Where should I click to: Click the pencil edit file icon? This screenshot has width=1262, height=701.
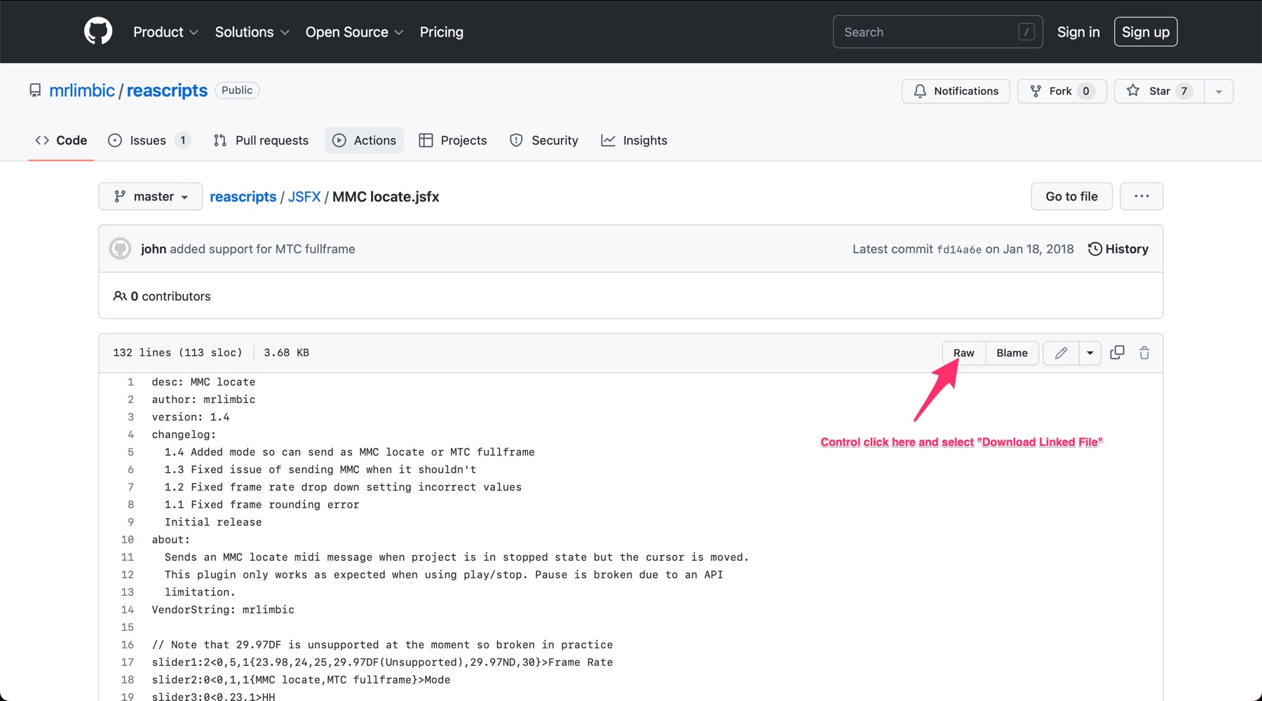coord(1061,353)
